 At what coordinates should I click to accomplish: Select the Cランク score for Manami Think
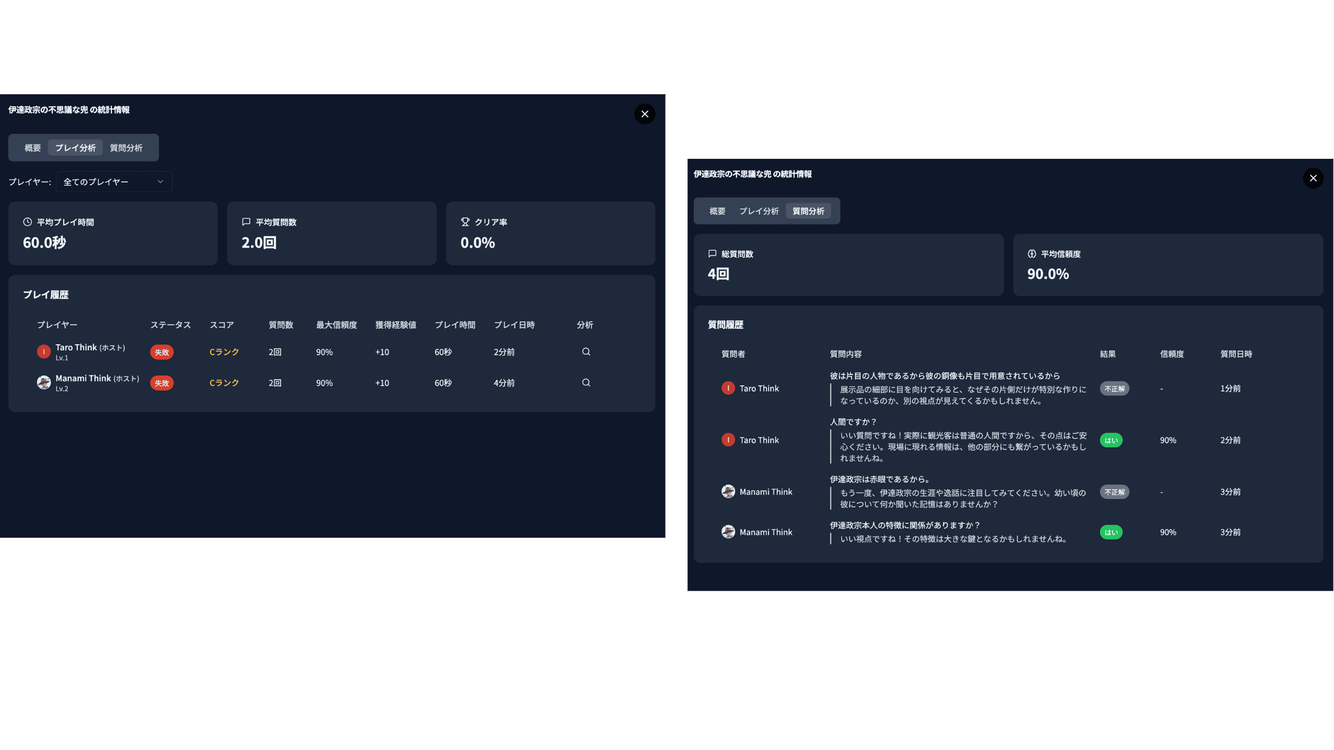224,382
